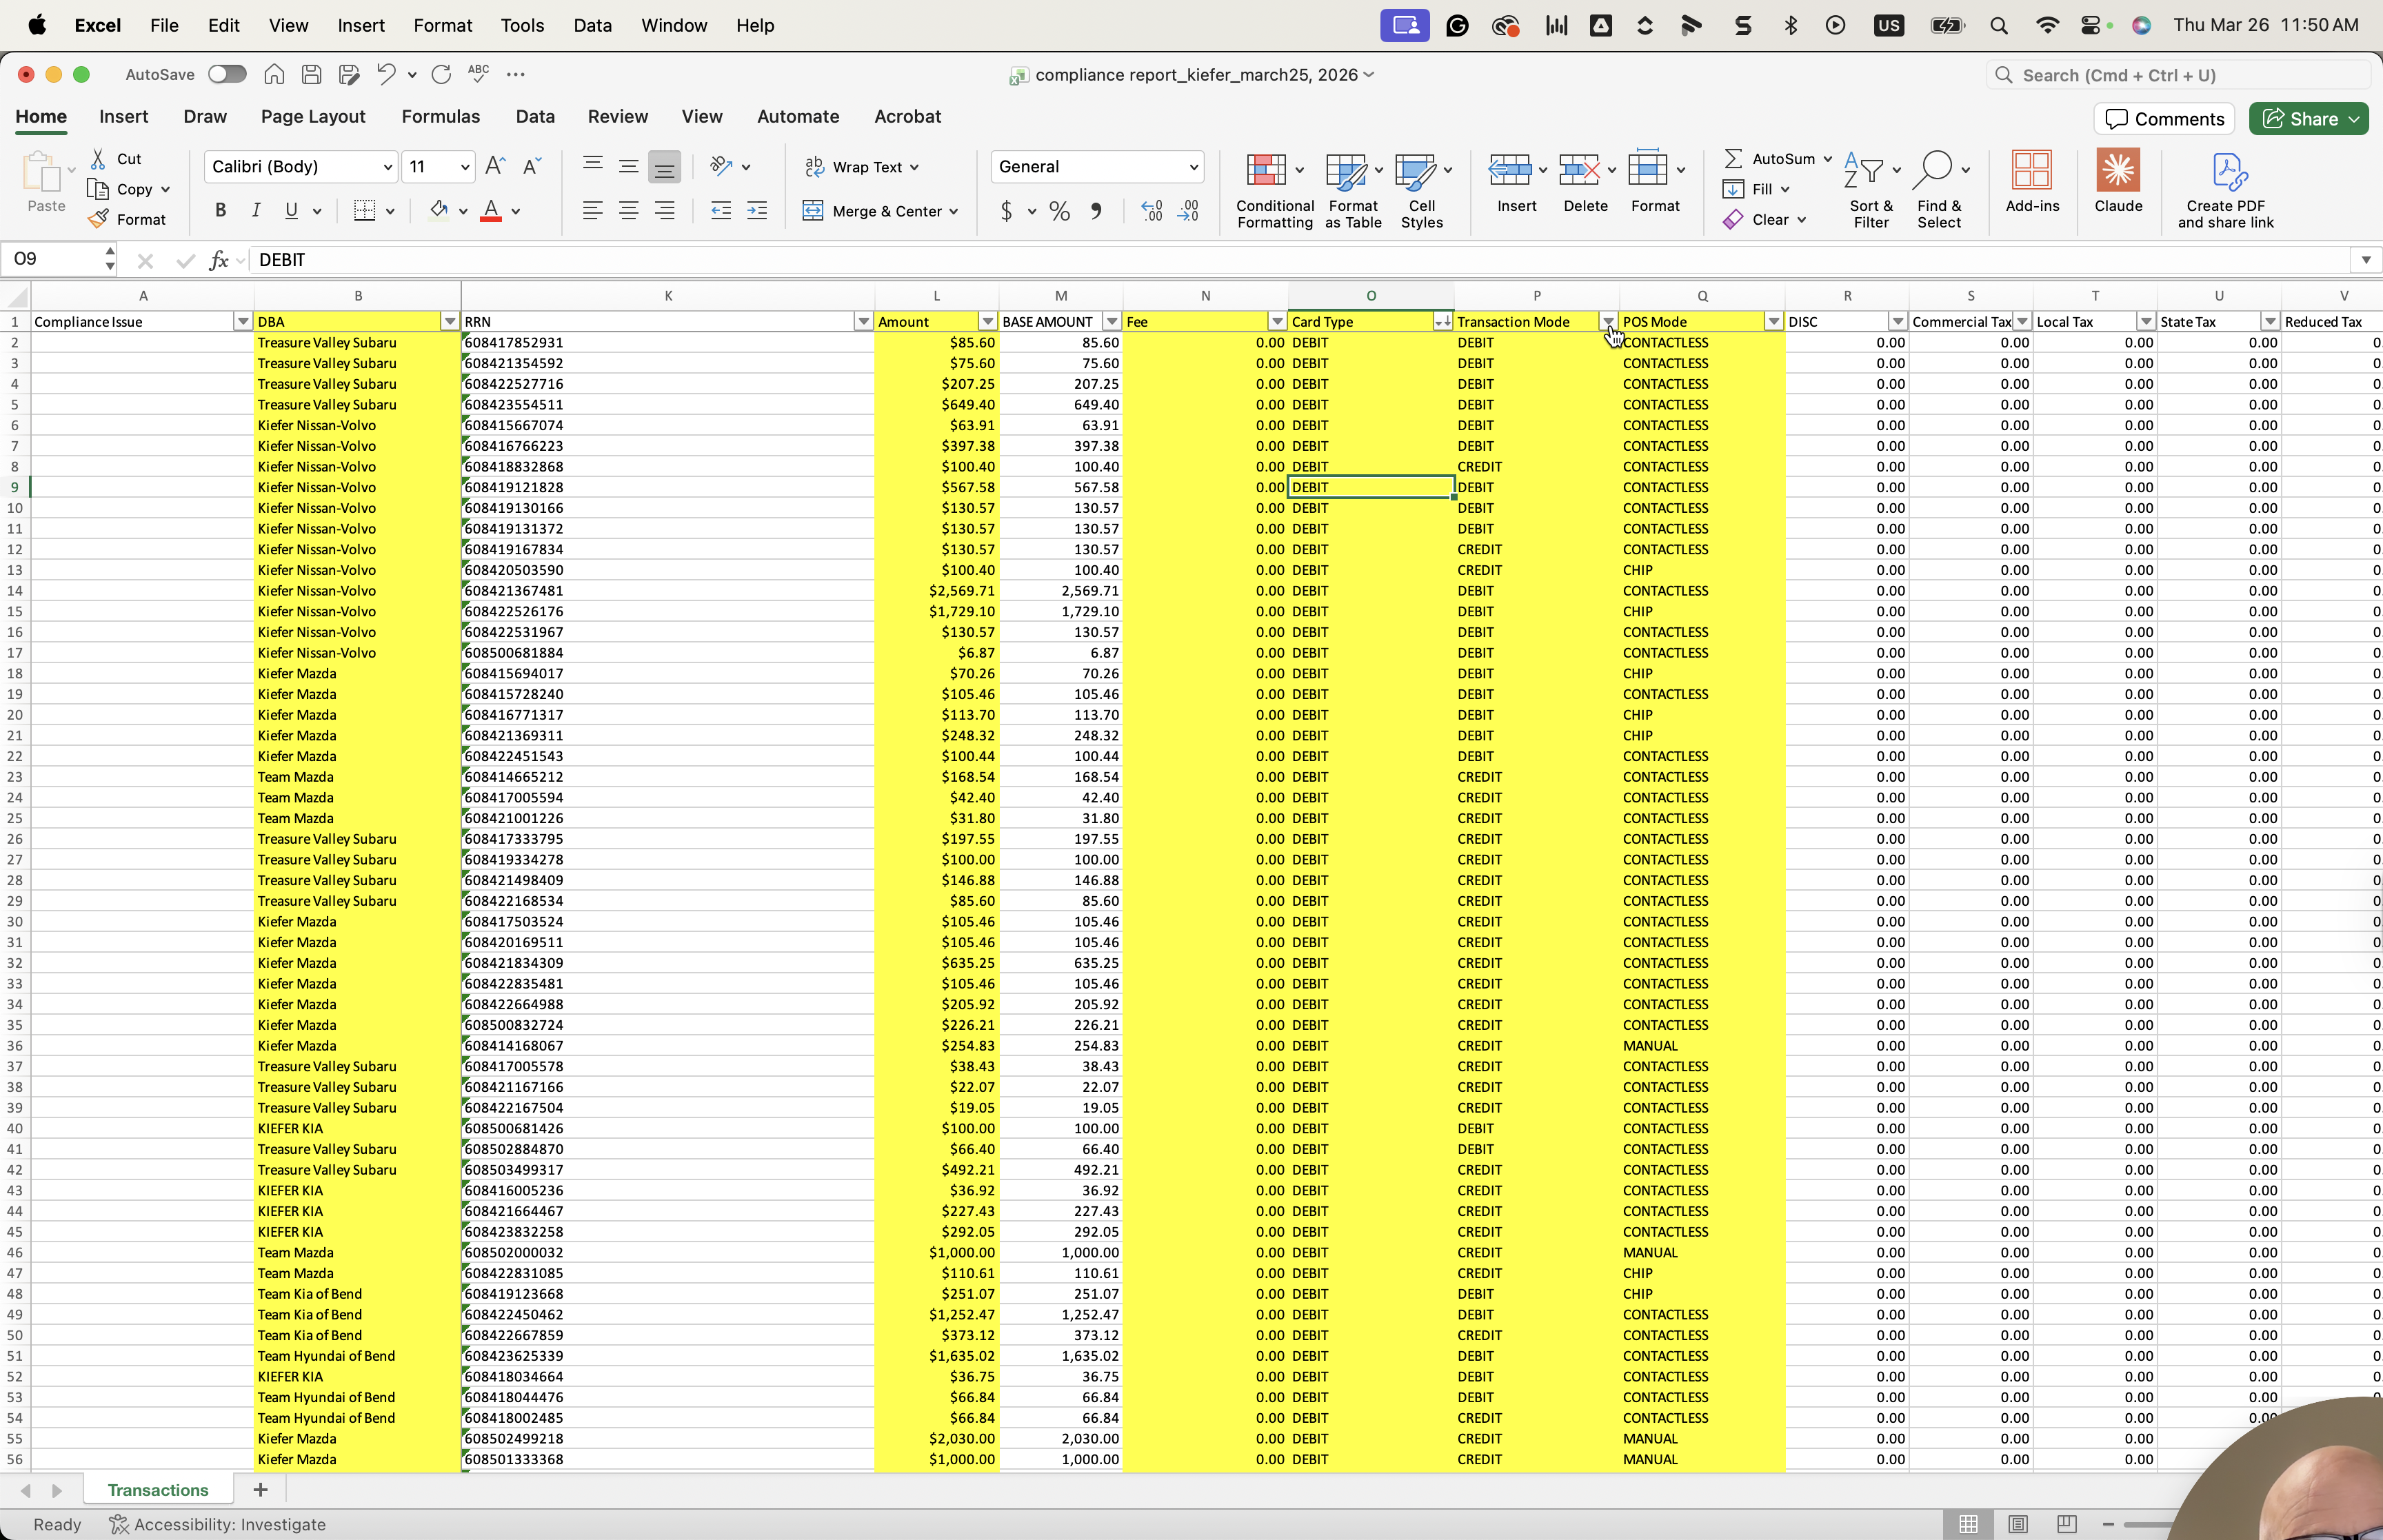Click the Sort & Filter icon
2383x1540 pixels.
(1865, 171)
